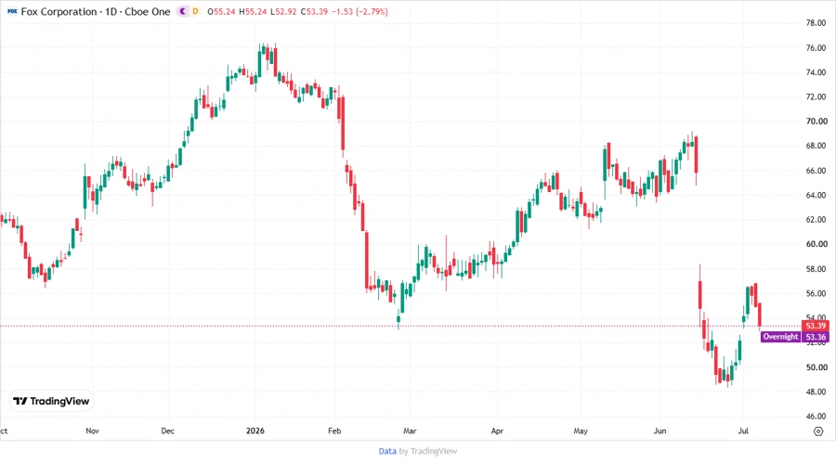The width and height of the screenshot is (836, 462).
Task: Click the orange D delayed data icon
Action: coord(195,11)
